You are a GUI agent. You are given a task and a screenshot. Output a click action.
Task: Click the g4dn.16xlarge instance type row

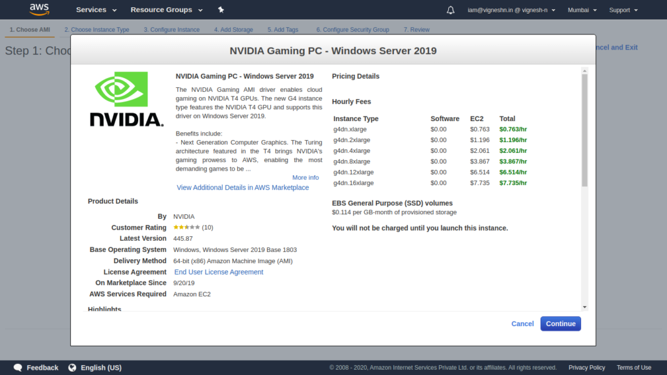430,183
